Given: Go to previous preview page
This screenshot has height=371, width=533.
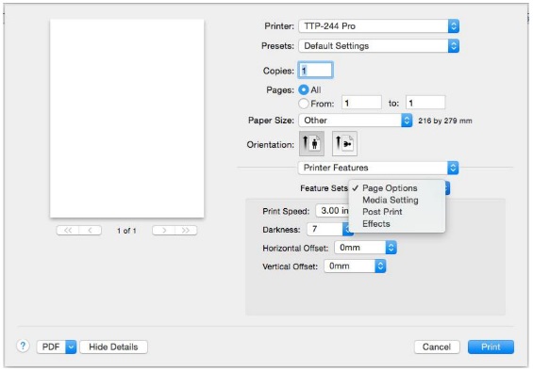Looking at the screenshot, I should pos(90,230).
